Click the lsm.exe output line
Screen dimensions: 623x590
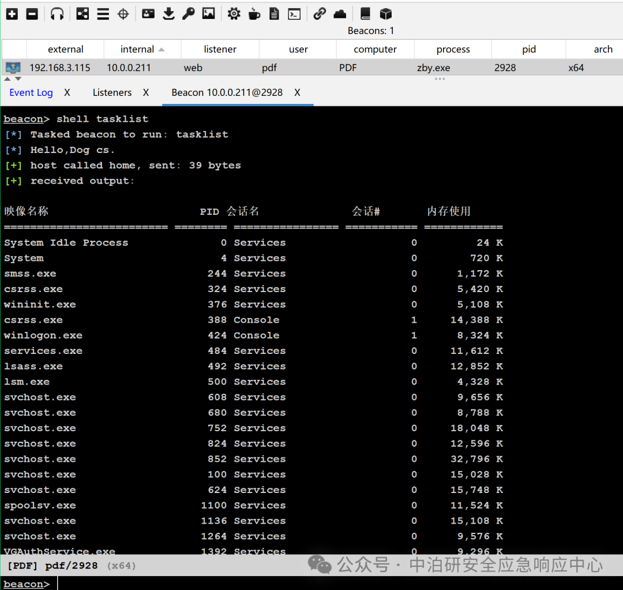pos(253,382)
